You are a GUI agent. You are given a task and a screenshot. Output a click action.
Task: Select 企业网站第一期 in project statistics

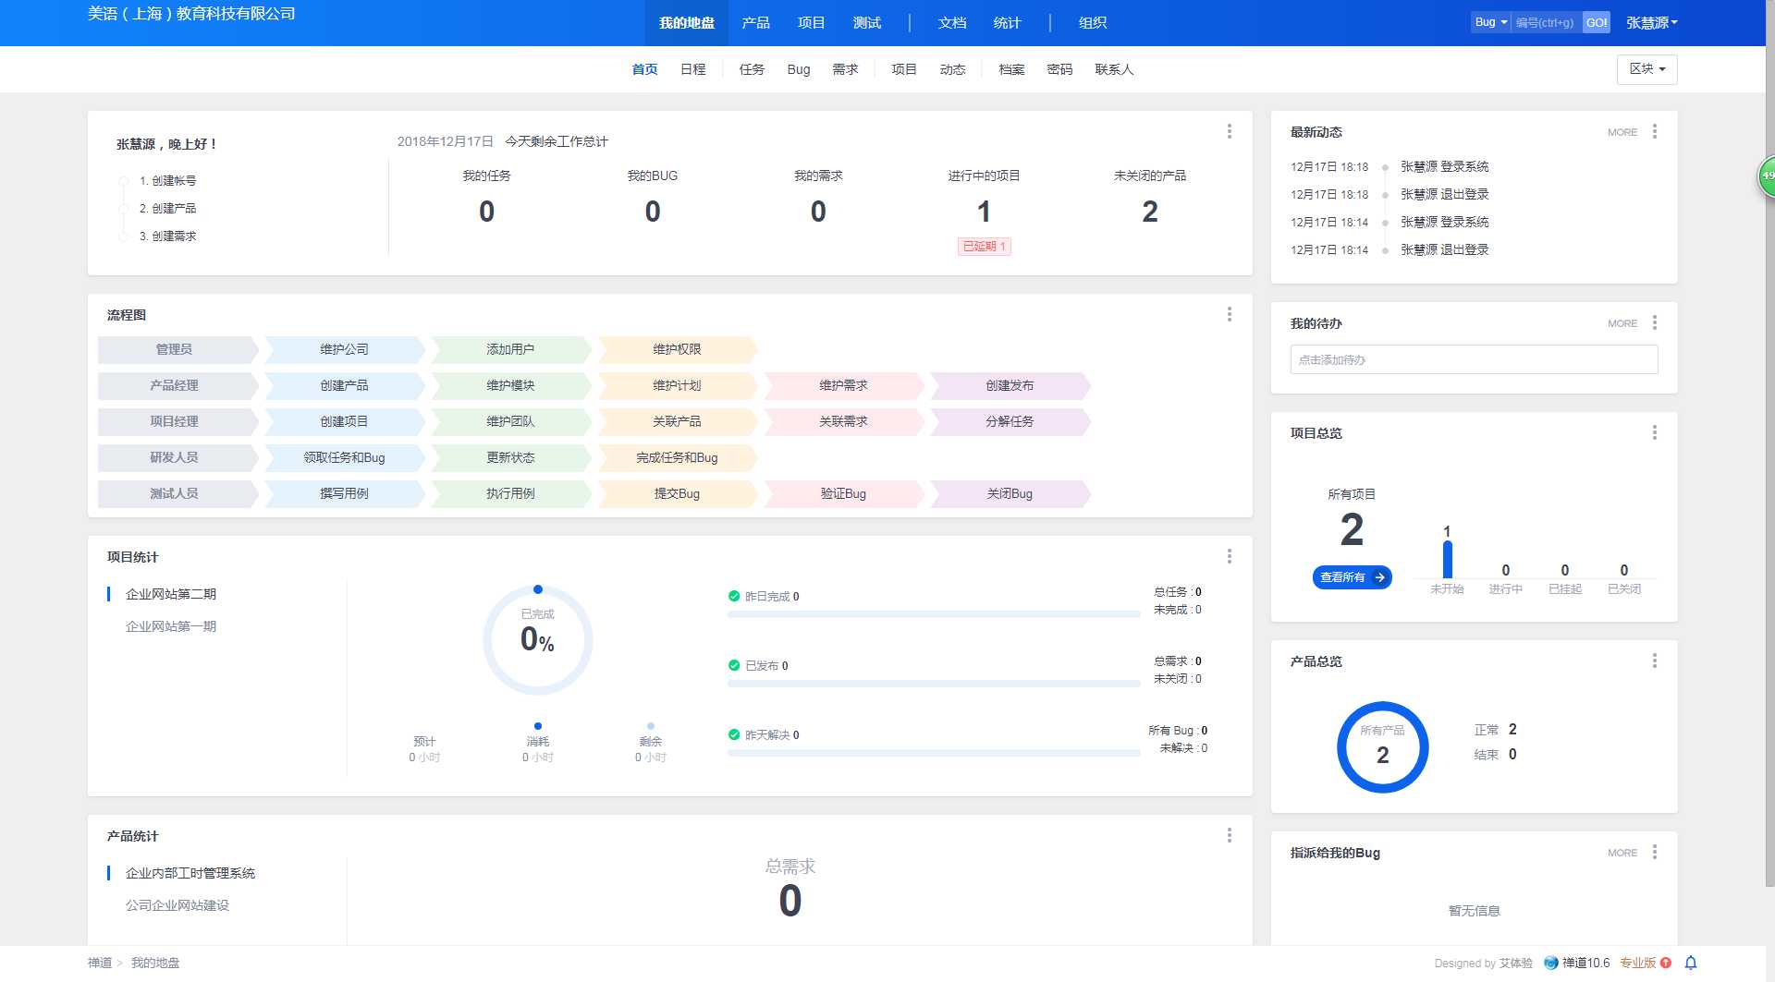(x=171, y=626)
